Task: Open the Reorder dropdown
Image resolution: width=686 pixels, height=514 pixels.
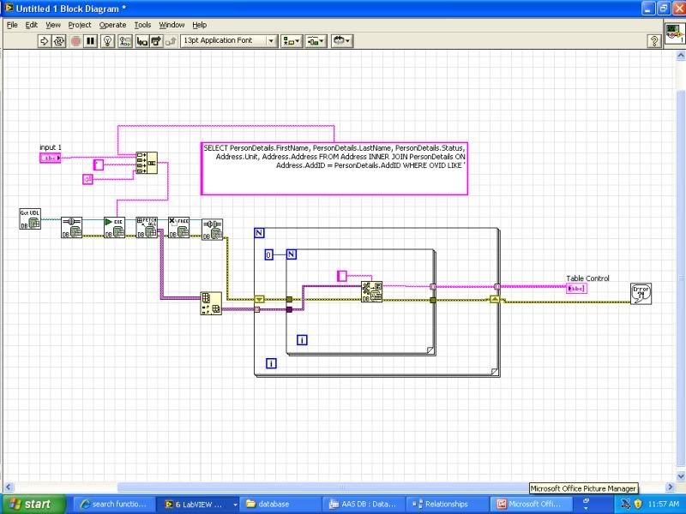Action: point(343,40)
